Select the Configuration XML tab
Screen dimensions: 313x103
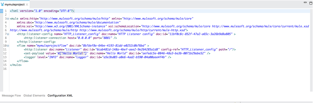pyautogui.click(x=60, y=96)
